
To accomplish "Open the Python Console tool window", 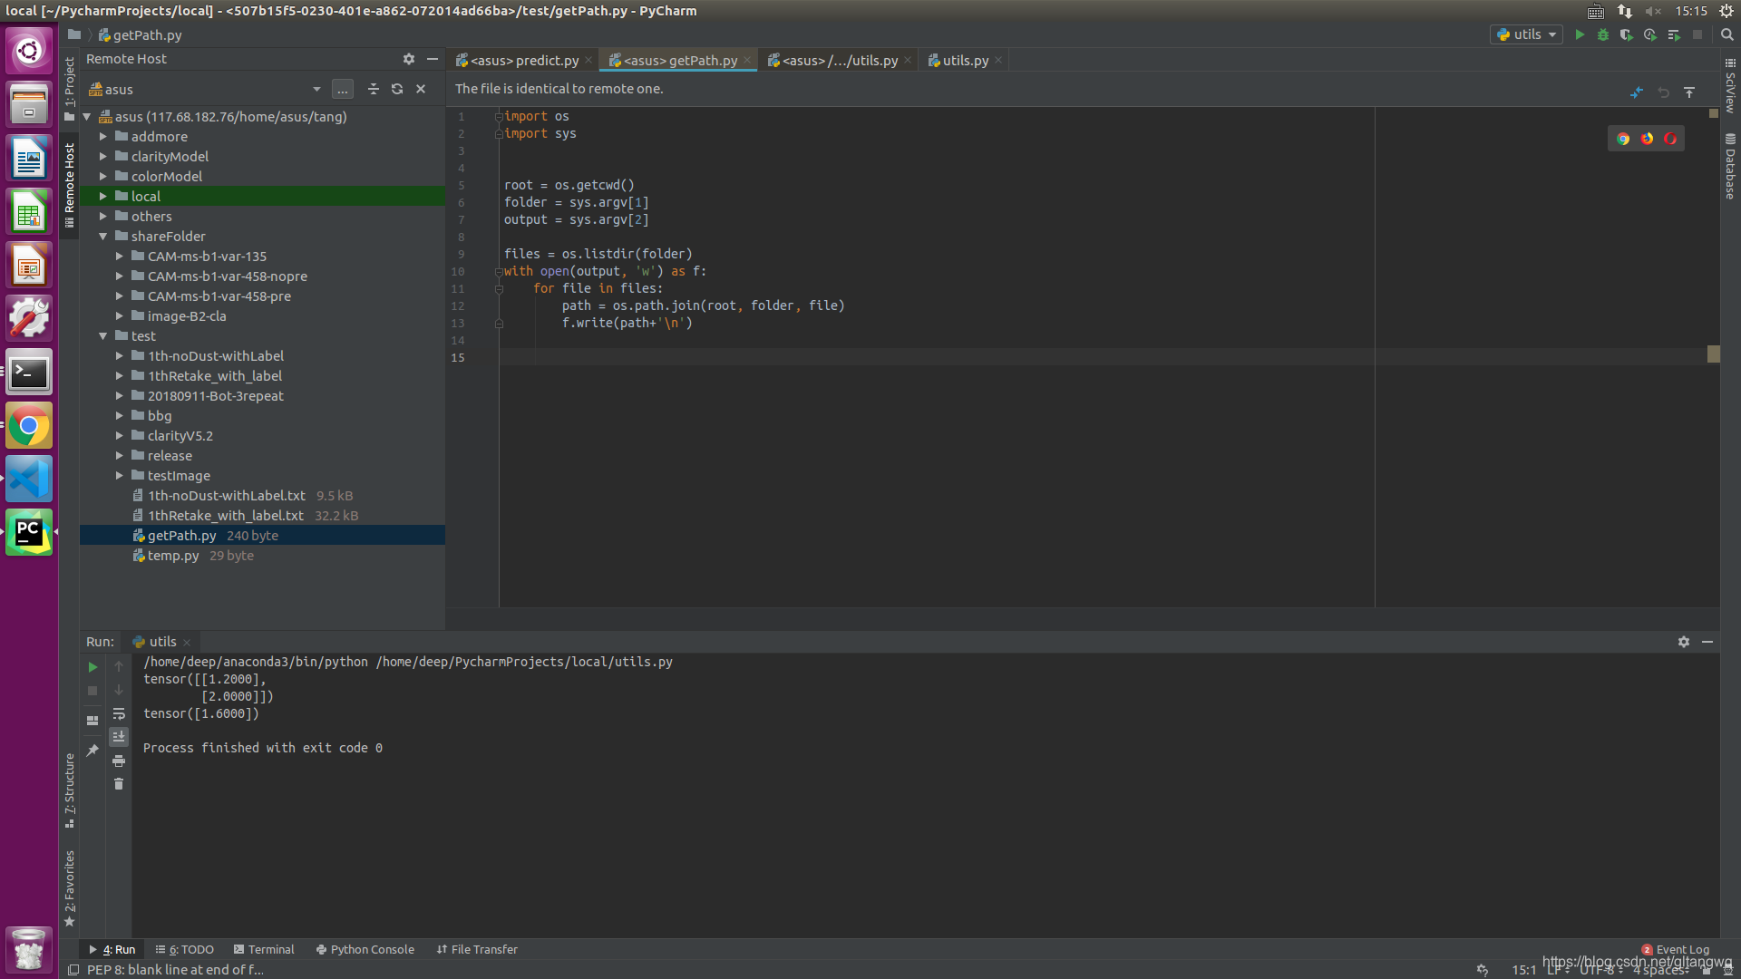I will tap(365, 949).
